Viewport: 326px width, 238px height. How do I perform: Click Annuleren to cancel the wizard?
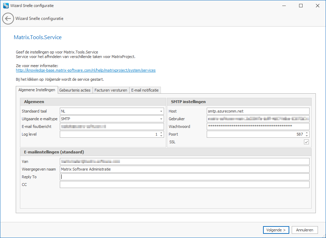click(305, 230)
